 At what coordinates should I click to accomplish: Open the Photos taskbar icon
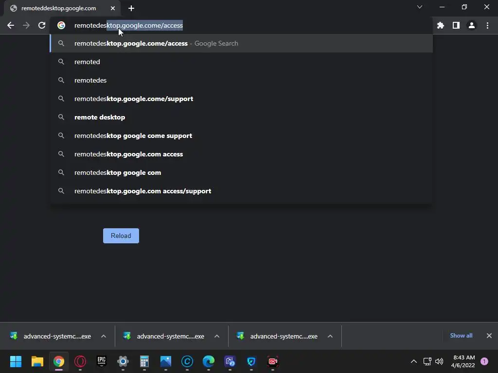tap(166, 361)
